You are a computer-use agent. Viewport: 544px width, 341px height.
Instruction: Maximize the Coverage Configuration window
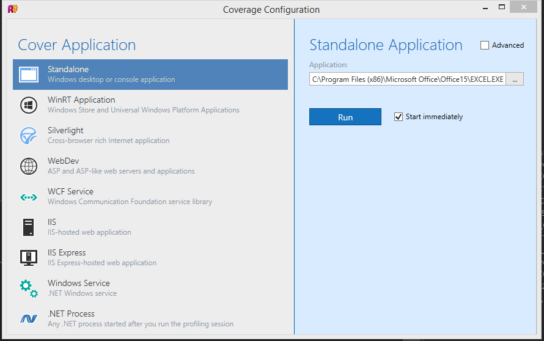tap(501, 7)
